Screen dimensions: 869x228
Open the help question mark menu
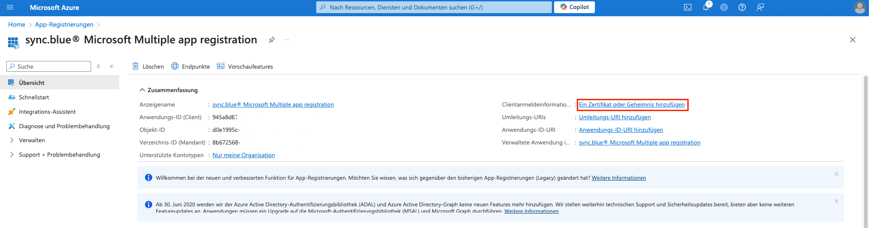pos(742,8)
